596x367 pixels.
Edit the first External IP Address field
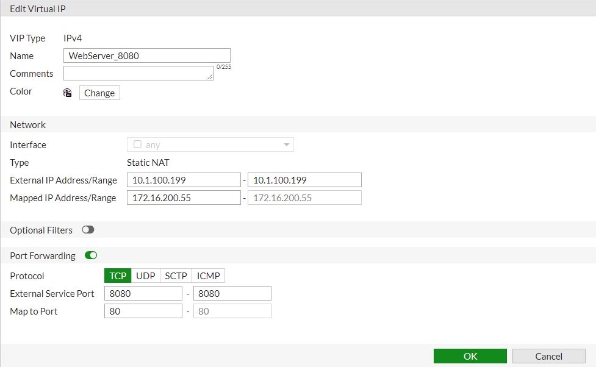tap(184, 179)
